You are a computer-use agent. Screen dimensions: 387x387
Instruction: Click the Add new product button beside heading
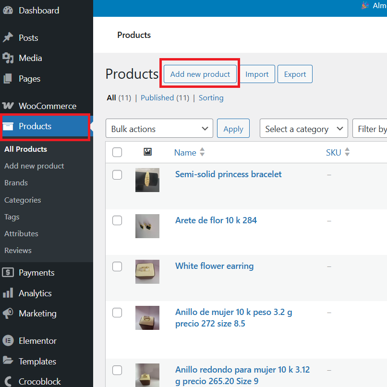(x=200, y=74)
